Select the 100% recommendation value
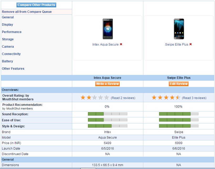The height and width of the screenshot is (169, 215). pos(178,107)
